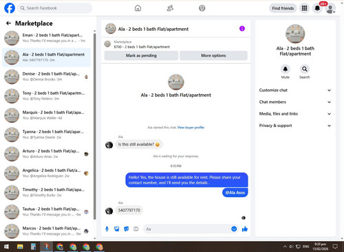
Task: Expand Customize chat section
Action: [x=295, y=90]
